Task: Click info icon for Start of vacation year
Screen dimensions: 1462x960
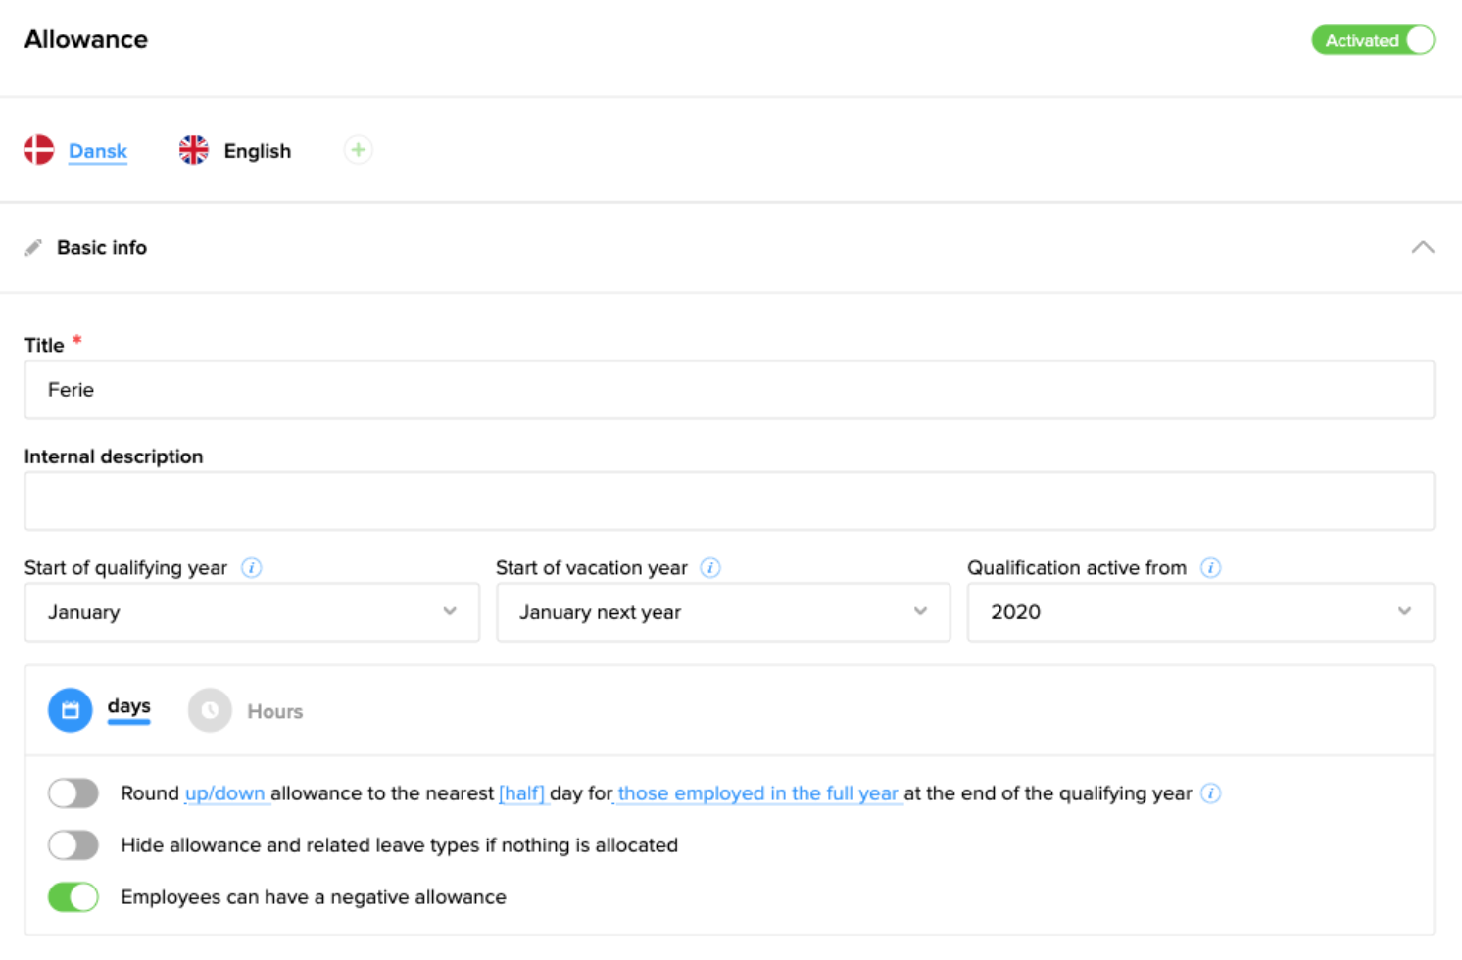Action: point(710,568)
